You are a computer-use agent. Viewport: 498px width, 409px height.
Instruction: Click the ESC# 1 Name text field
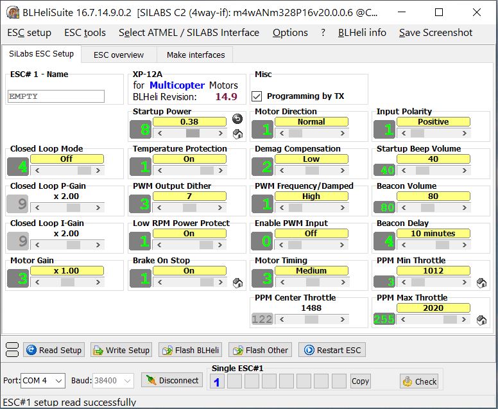(x=56, y=96)
